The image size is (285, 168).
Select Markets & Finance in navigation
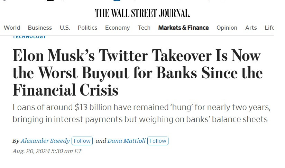[x=183, y=28]
